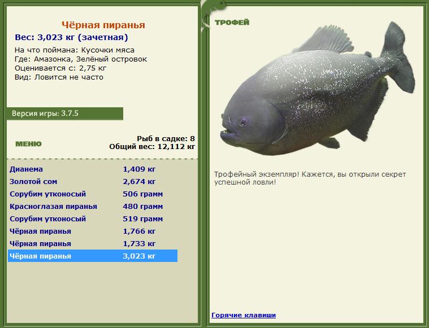Screen dimensions: 429x328
Task: Open the МЕНЮ button
Action: pyautogui.click(x=28, y=144)
